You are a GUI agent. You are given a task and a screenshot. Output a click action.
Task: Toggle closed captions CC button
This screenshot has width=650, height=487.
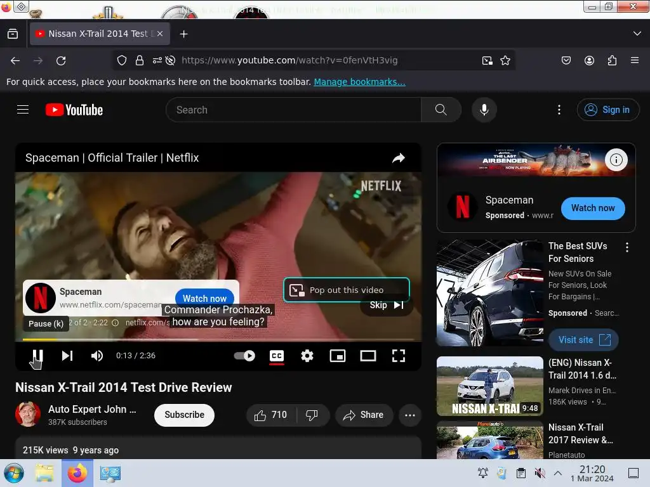pyautogui.click(x=277, y=356)
